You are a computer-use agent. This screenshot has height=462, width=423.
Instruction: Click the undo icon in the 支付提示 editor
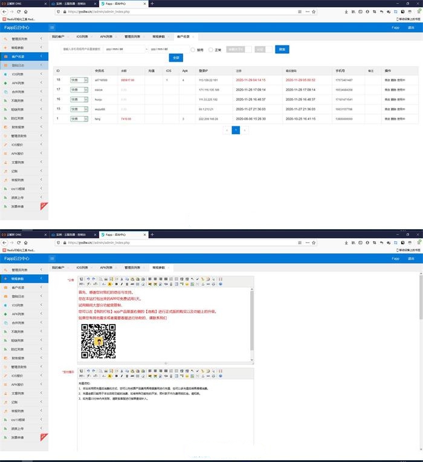(88, 371)
